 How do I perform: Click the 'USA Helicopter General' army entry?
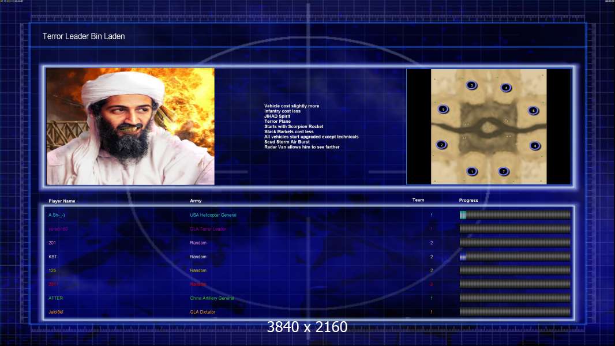213,215
